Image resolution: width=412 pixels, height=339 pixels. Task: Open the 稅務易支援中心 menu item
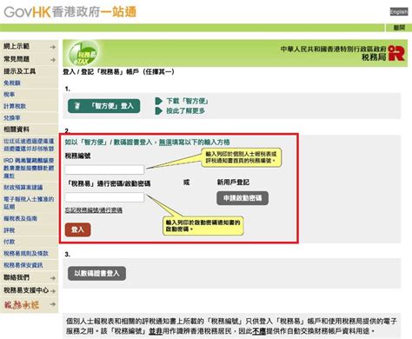coord(26,290)
